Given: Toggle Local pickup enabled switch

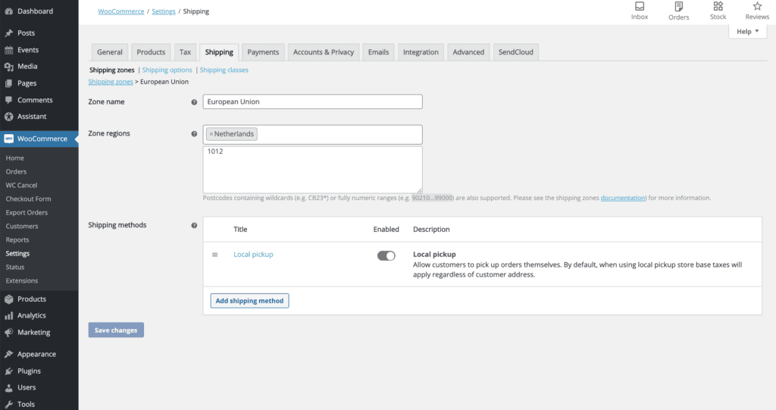Looking at the screenshot, I should 386,255.
